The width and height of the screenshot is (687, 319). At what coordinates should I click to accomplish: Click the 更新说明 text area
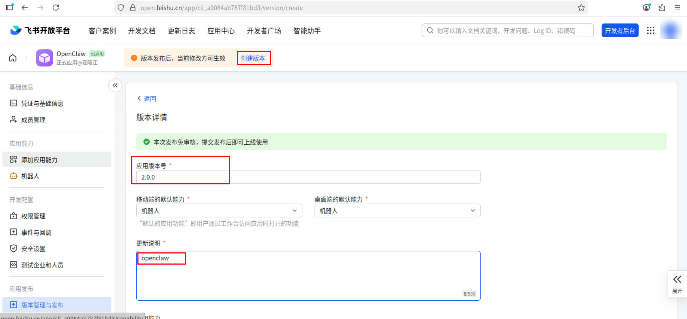click(308, 276)
